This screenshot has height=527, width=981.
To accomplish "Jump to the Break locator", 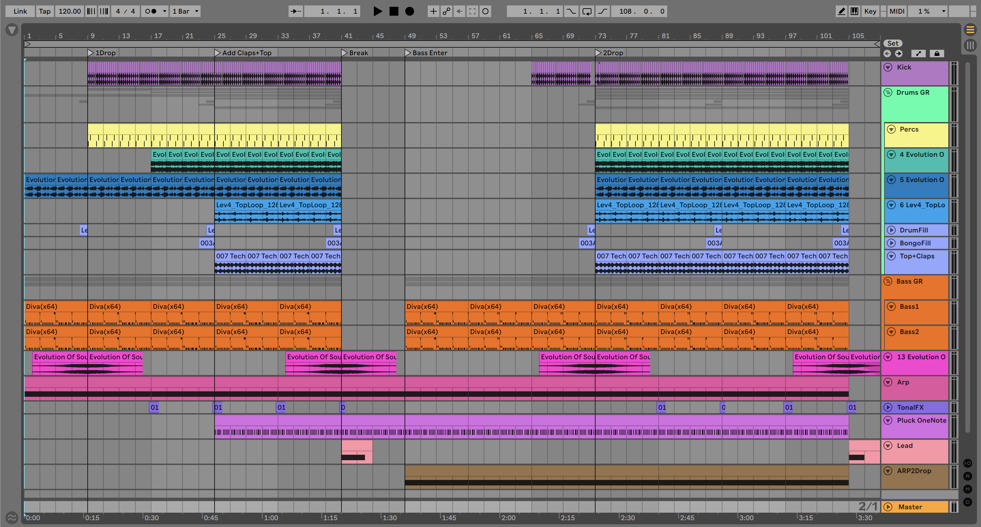I will tap(344, 53).
